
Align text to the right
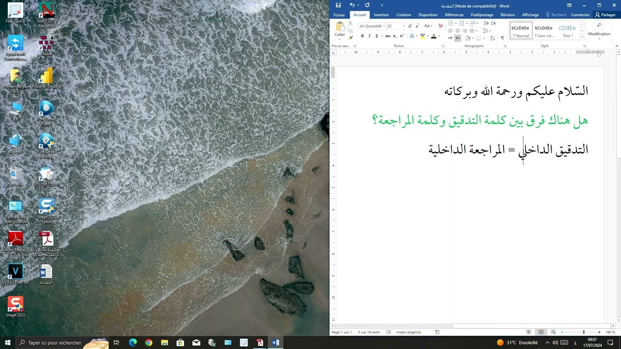coord(464,31)
